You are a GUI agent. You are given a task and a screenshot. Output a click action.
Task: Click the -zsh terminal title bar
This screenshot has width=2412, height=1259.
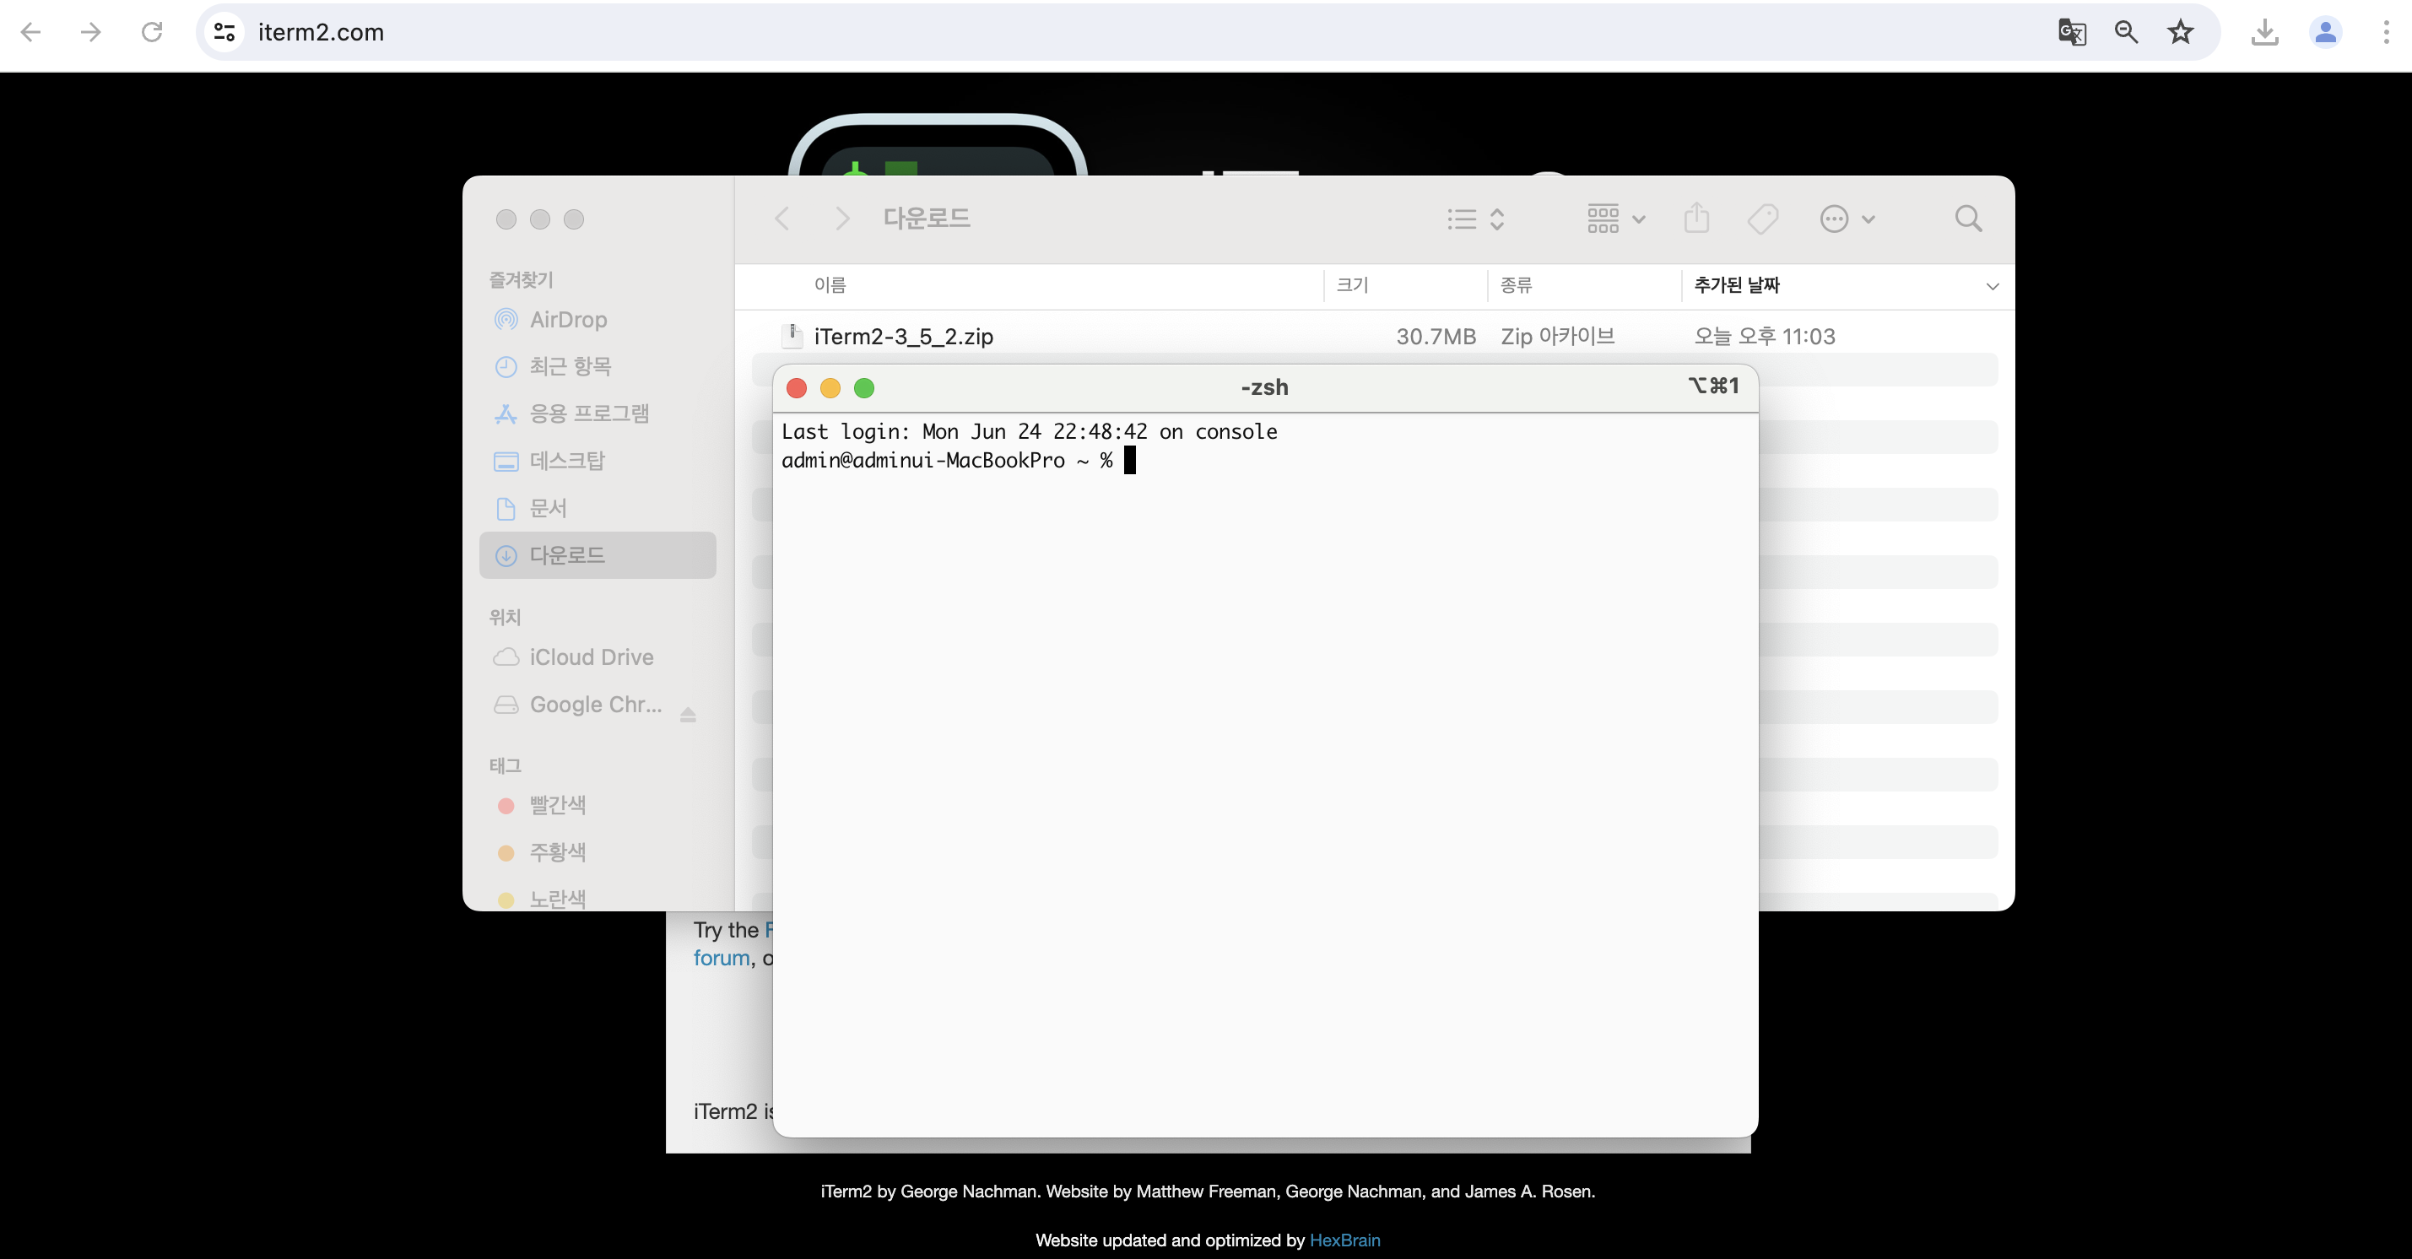[1264, 387]
